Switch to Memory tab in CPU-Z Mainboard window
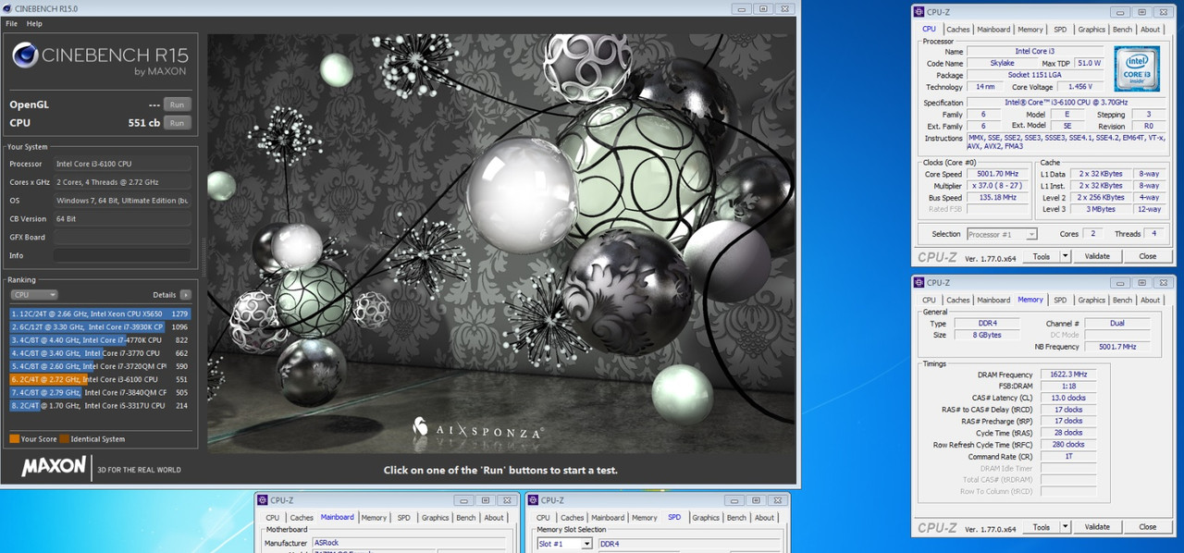 pyautogui.click(x=374, y=518)
